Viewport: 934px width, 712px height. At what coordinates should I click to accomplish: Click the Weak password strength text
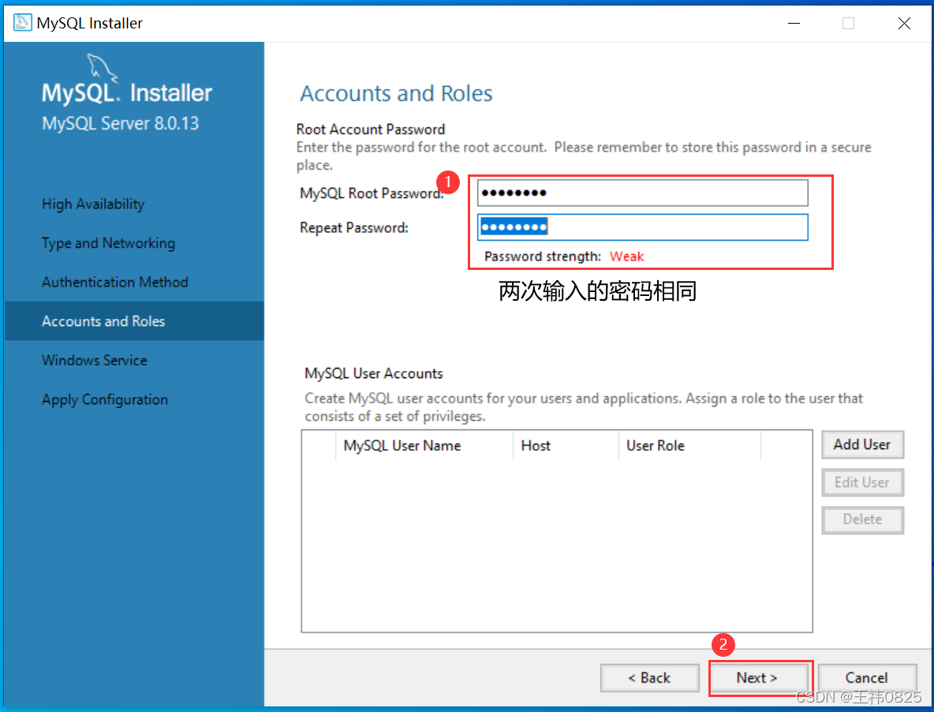626,257
